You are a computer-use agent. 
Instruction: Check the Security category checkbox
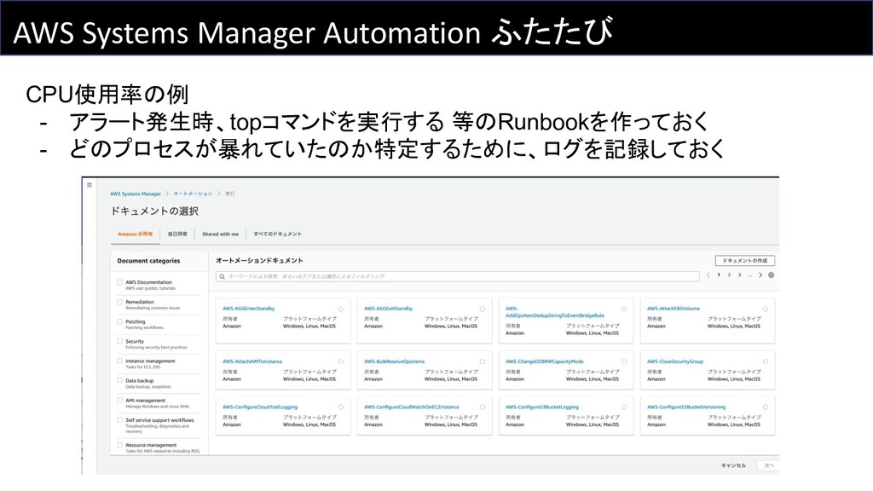point(119,341)
